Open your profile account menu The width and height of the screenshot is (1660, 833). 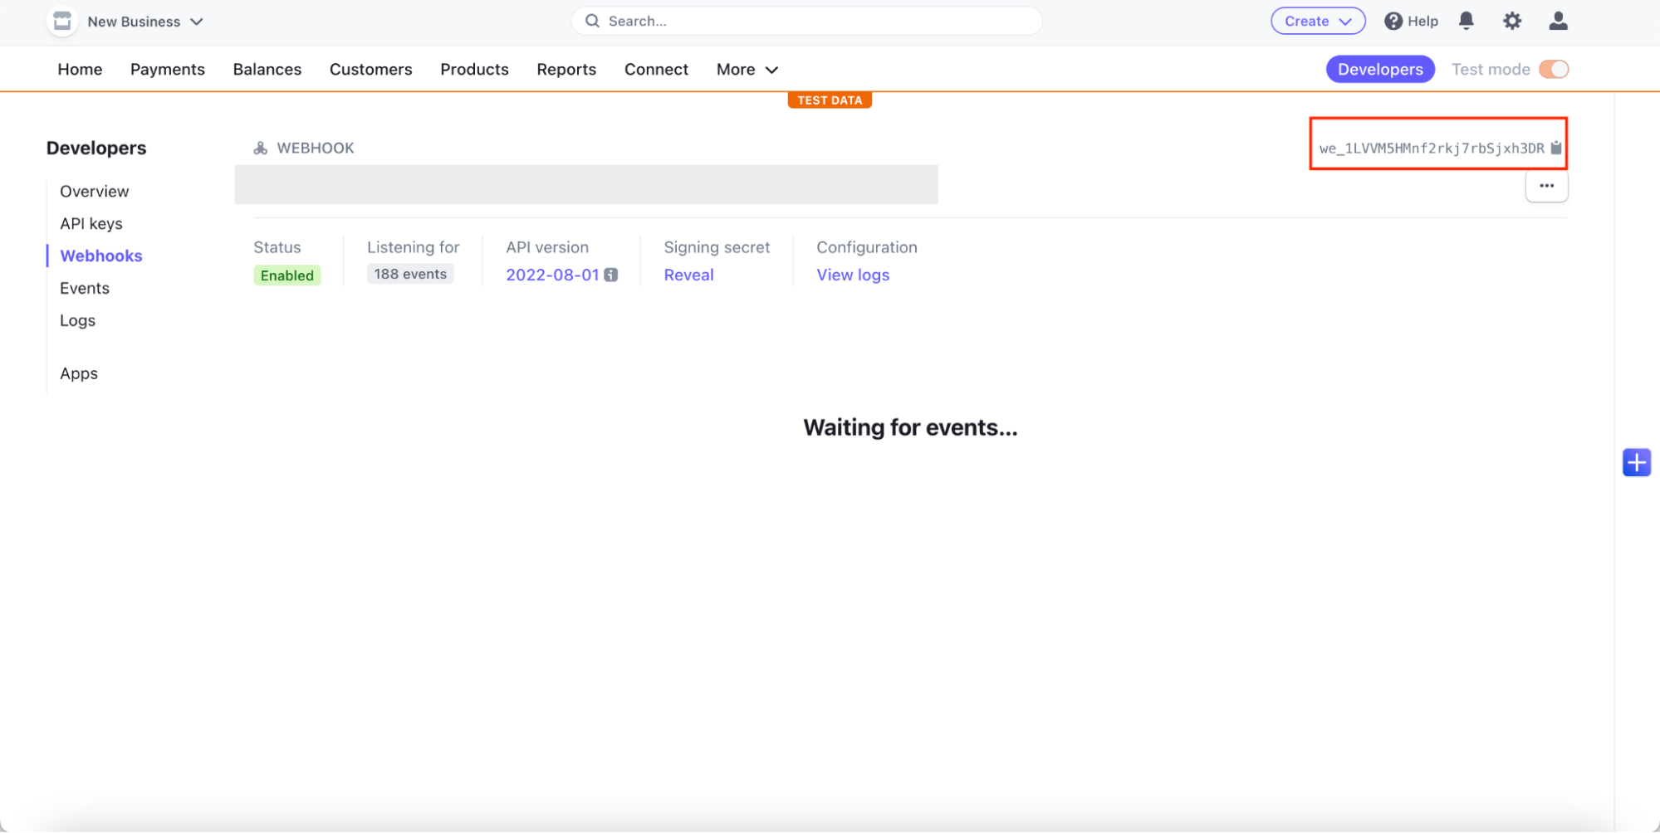click(1558, 21)
